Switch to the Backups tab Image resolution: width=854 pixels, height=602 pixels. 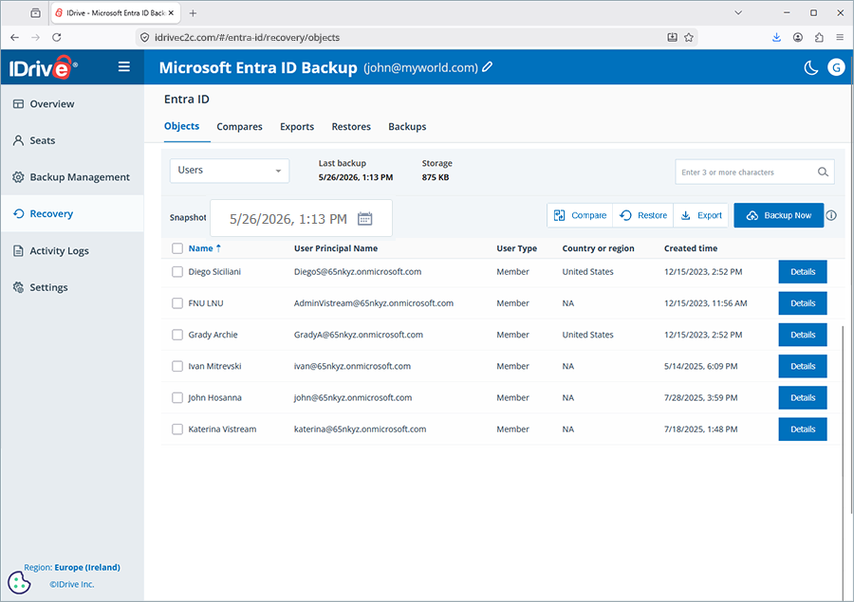[x=407, y=127]
